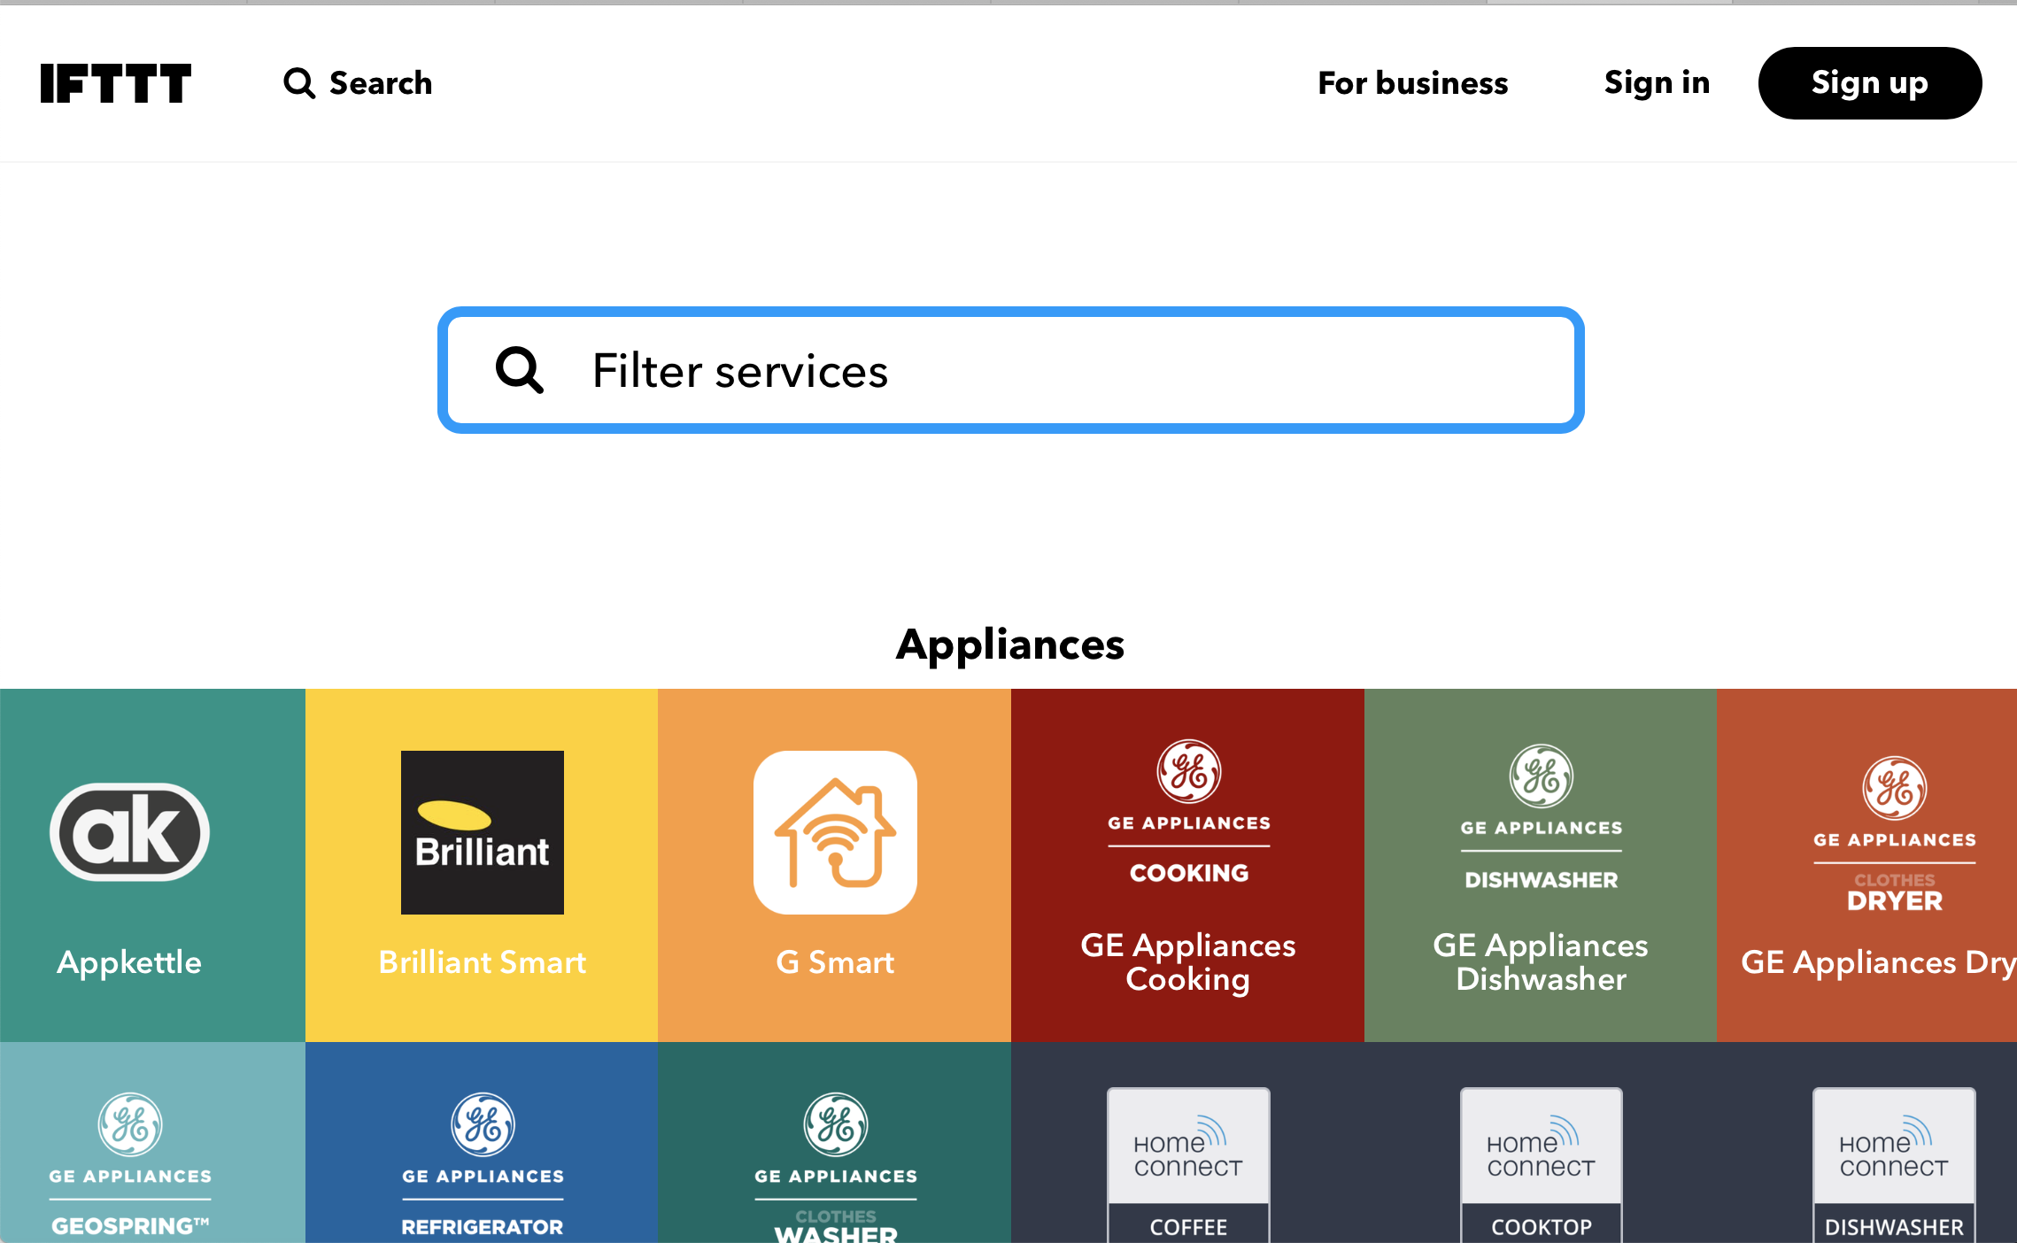Click the GE Appliances Cooking label
This screenshot has width=2017, height=1243.
pyautogui.click(x=1188, y=962)
